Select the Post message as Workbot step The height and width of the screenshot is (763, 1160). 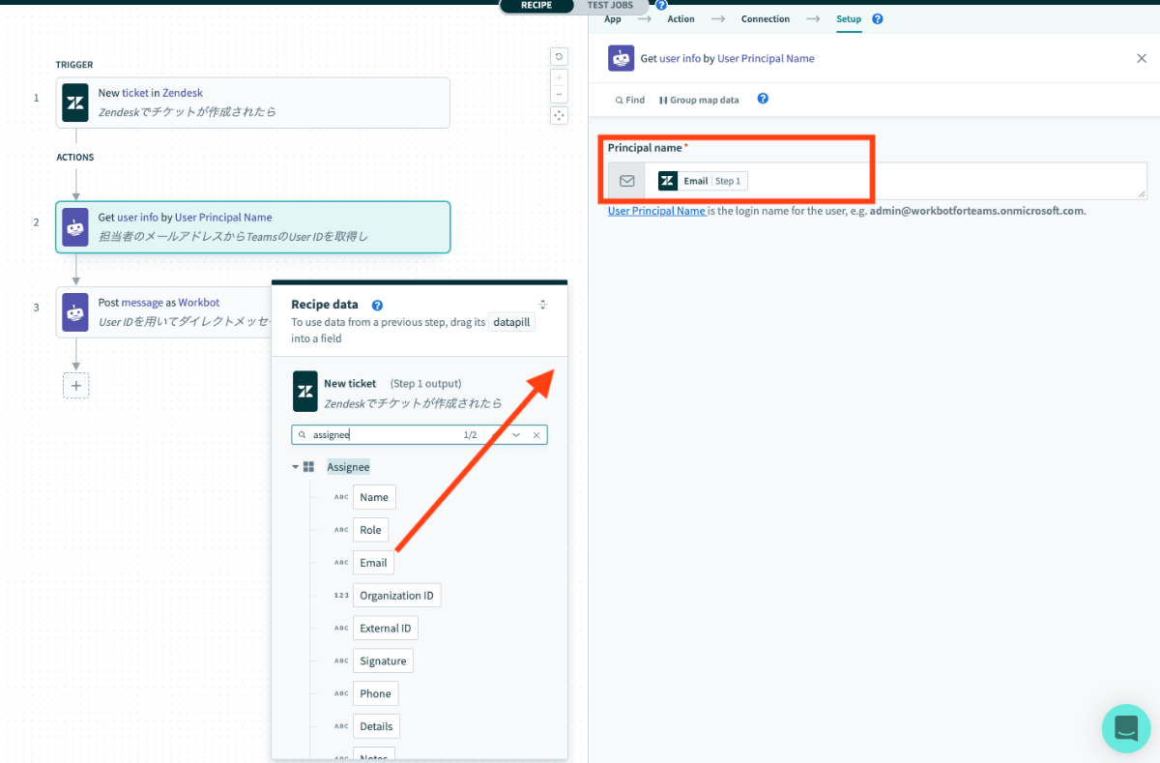point(164,311)
